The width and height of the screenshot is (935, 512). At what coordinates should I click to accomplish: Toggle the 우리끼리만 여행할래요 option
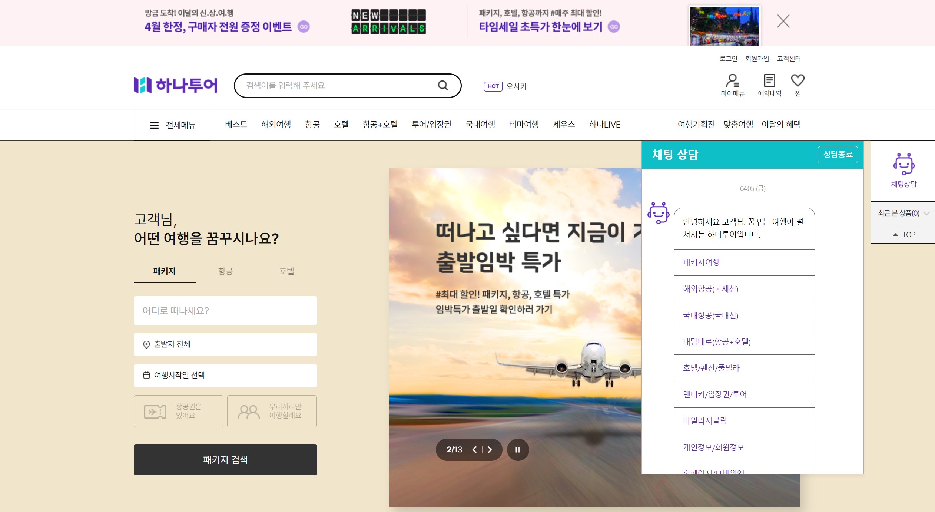[x=272, y=411]
